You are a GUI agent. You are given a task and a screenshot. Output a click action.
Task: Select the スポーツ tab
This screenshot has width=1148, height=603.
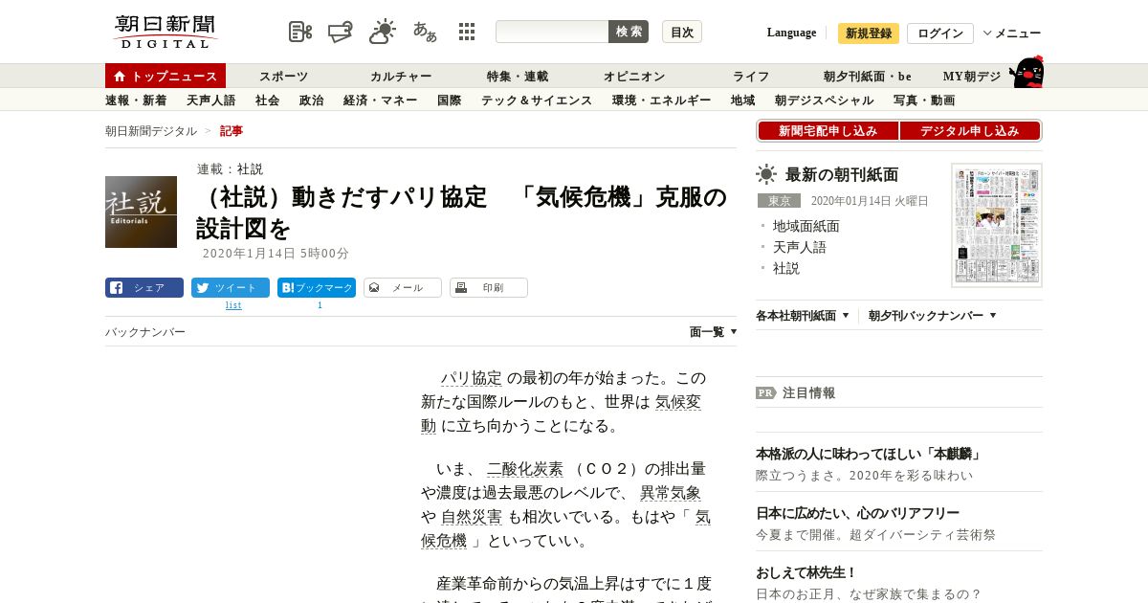coord(283,77)
